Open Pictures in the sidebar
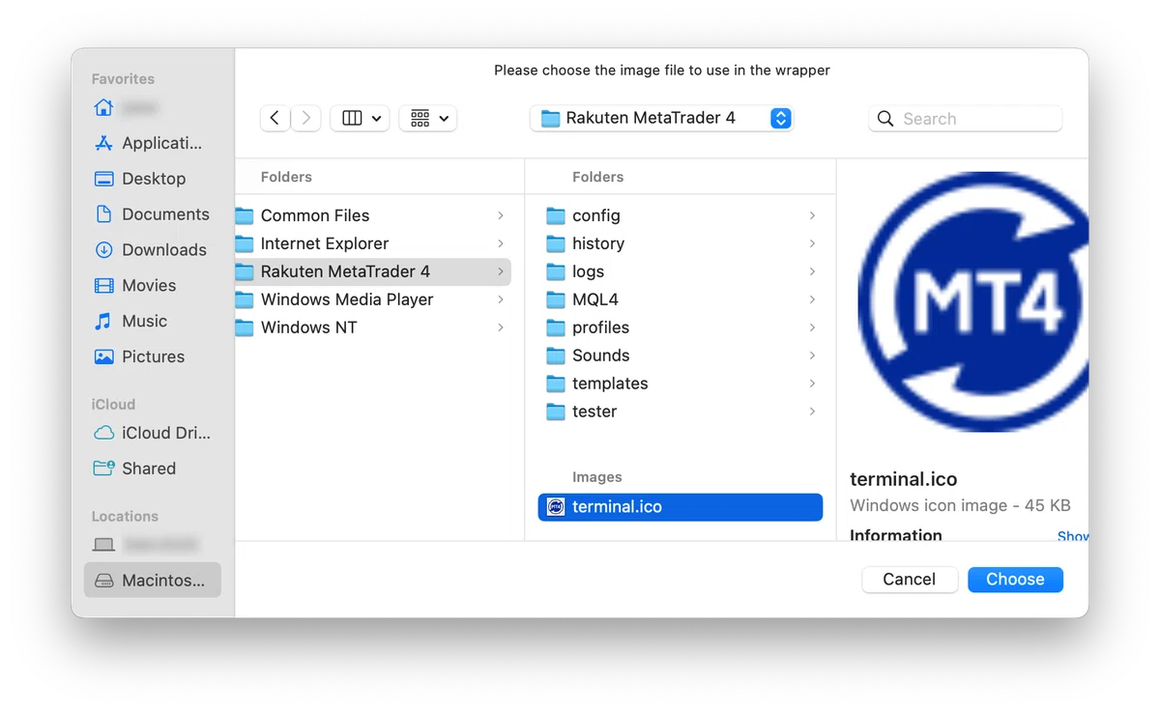The height and width of the screenshot is (712, 1160). [x=152, y=357]
